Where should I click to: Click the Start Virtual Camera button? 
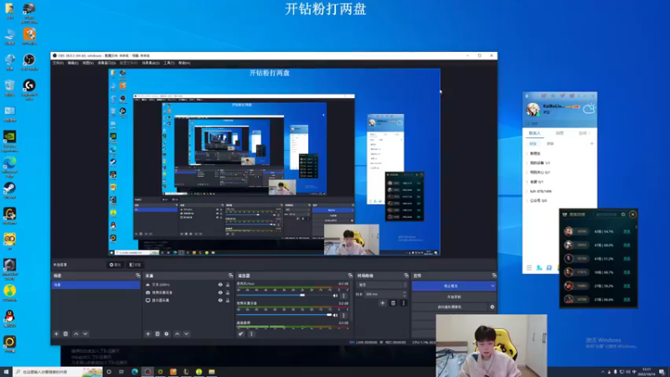tap(450, 307)
